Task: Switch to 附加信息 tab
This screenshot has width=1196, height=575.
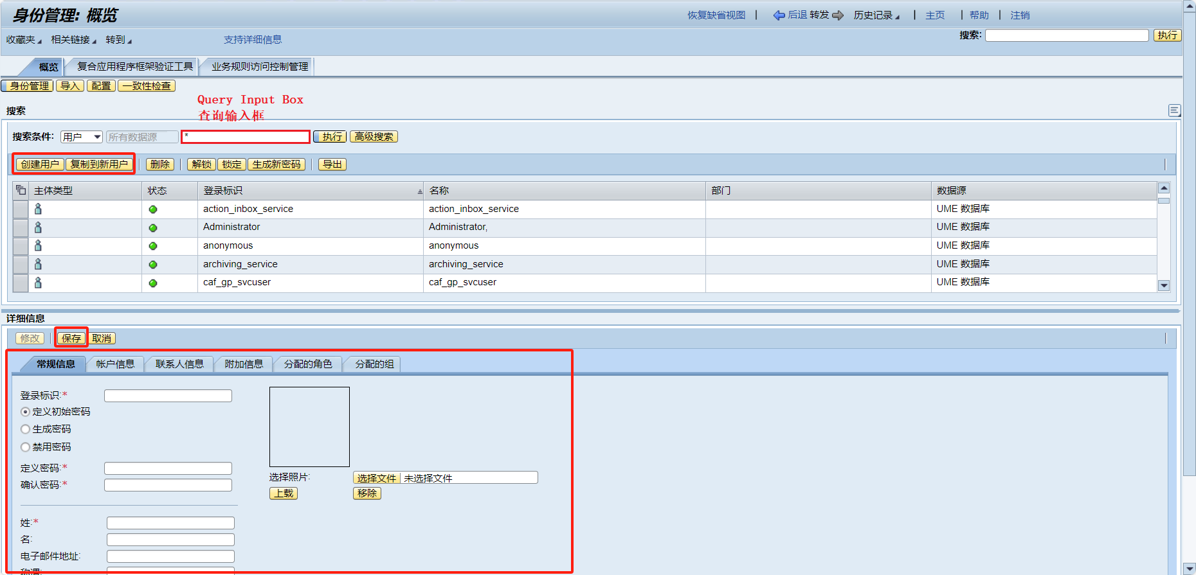Action: 244,364
